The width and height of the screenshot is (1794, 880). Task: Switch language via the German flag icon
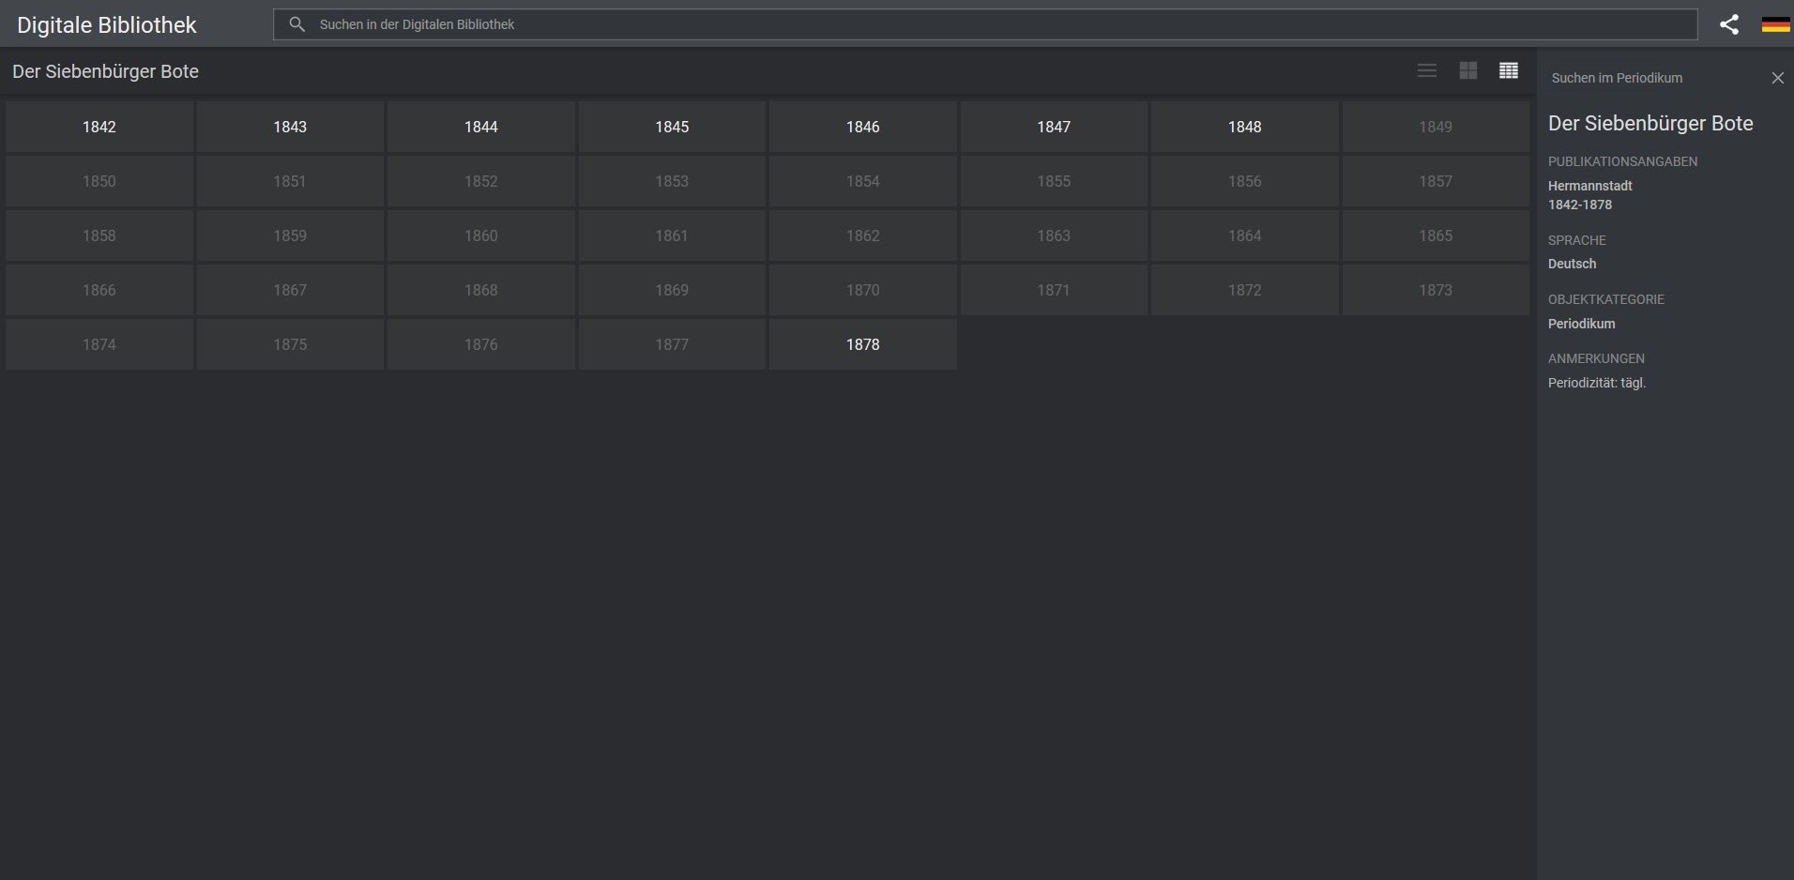coord(1775,24)
